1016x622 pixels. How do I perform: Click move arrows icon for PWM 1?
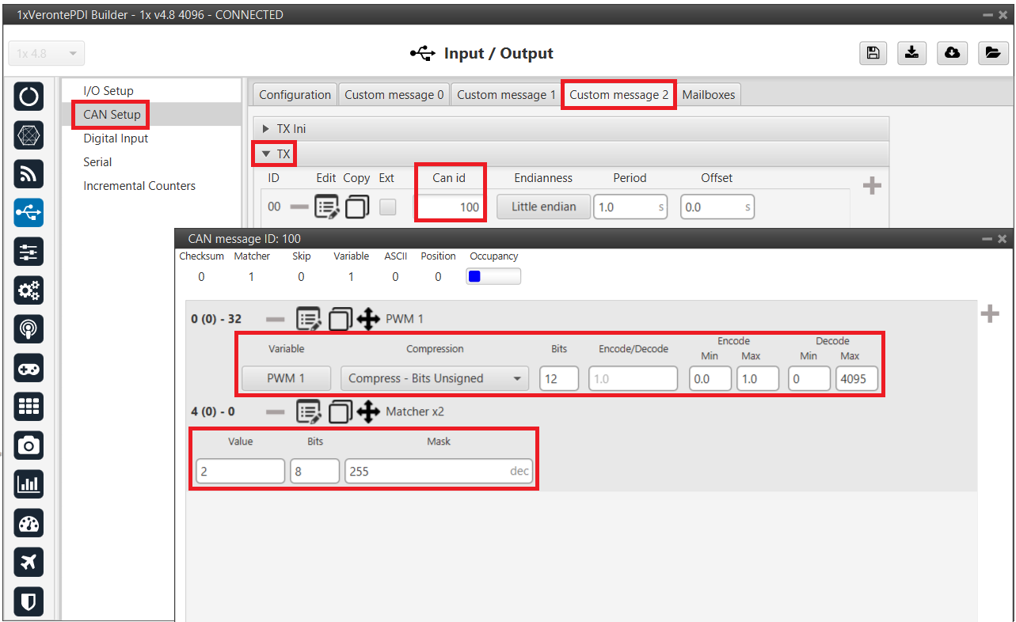(367, 320)
